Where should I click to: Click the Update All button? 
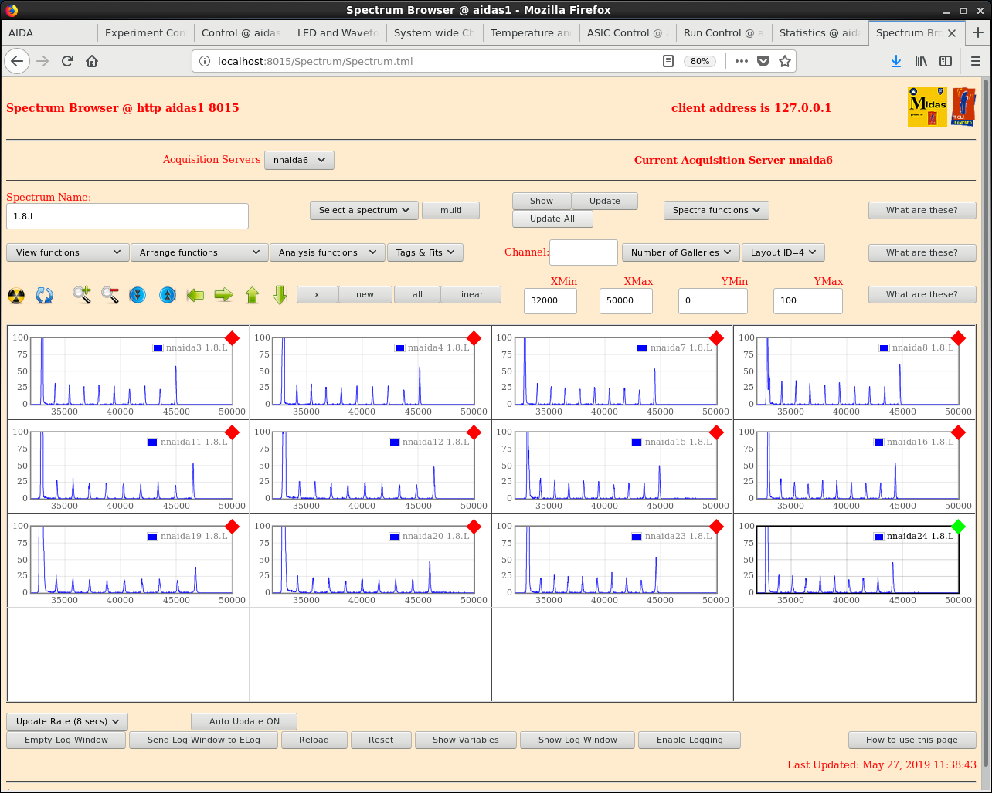[x=552, y=219]
